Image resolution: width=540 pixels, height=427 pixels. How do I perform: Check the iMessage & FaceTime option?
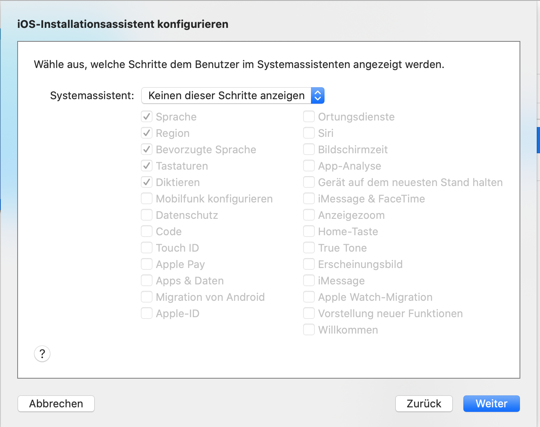309,199
